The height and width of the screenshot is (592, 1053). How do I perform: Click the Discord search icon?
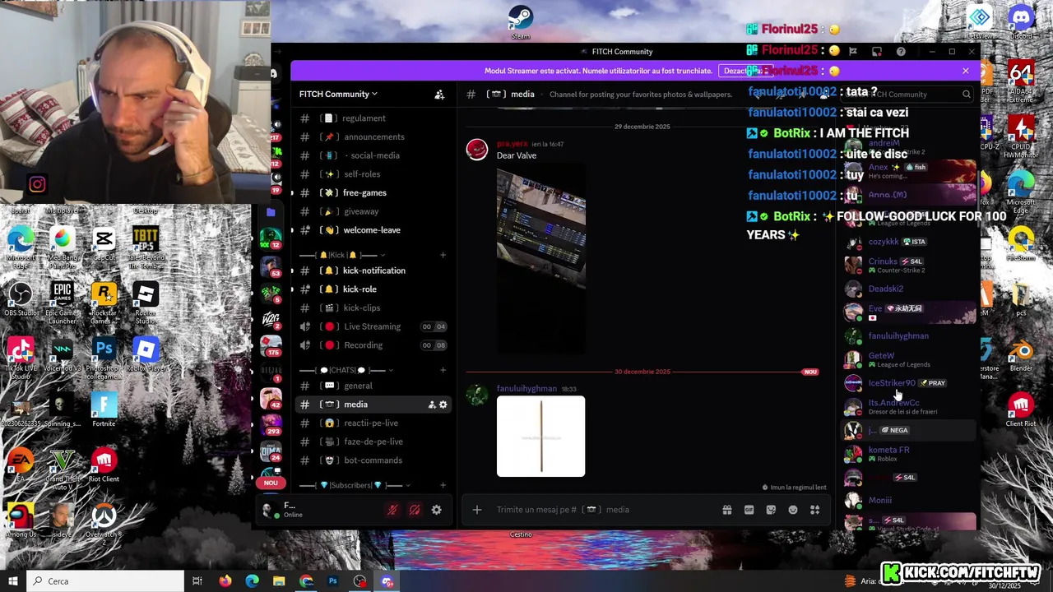(x=967, y=95)
